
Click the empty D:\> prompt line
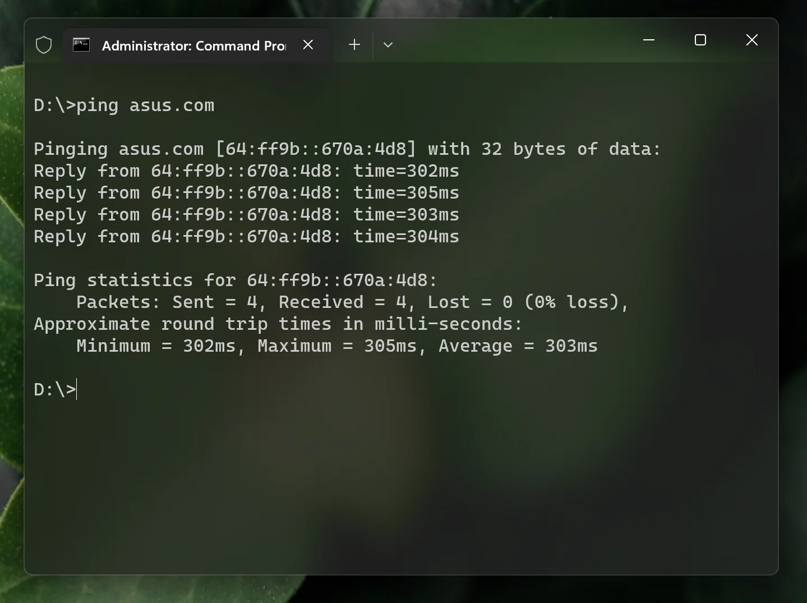55,390
